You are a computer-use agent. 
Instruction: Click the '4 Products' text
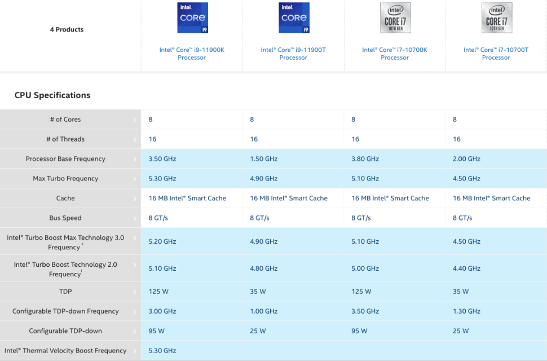(67, 29)
